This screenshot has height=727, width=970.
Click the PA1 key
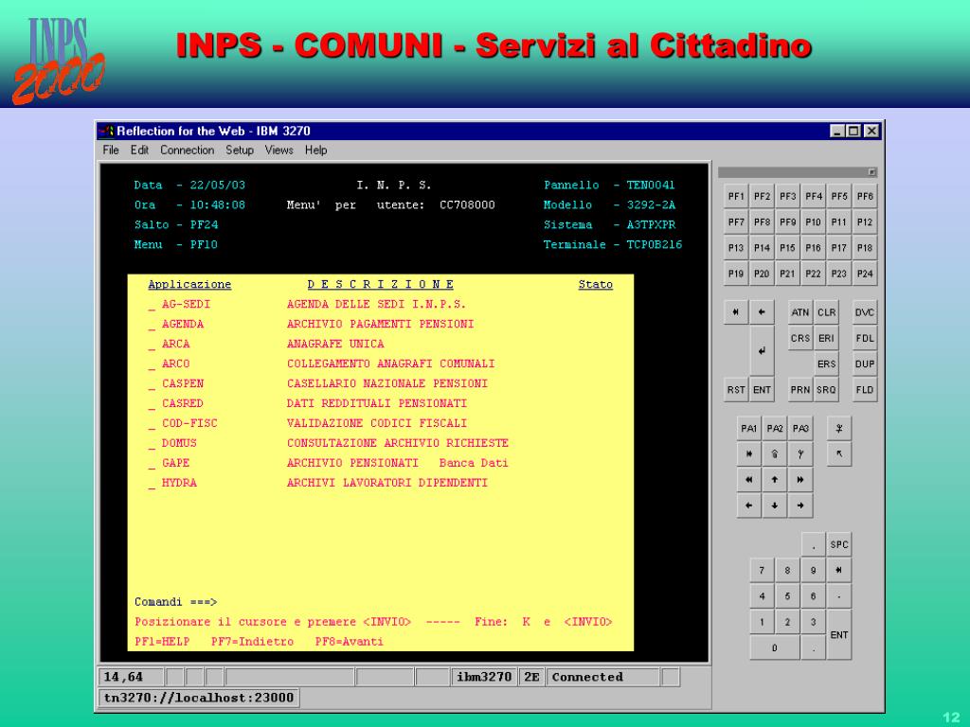click(748, 429)
